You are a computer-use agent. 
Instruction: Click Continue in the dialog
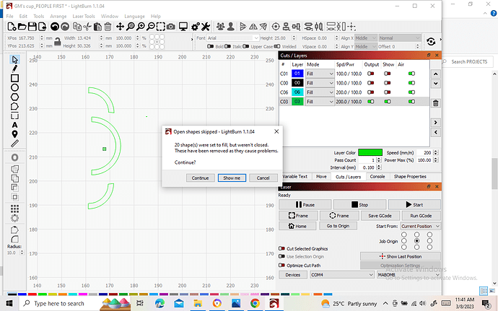200,178
